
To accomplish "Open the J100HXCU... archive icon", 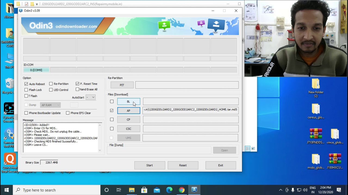I will pos(335,161).
